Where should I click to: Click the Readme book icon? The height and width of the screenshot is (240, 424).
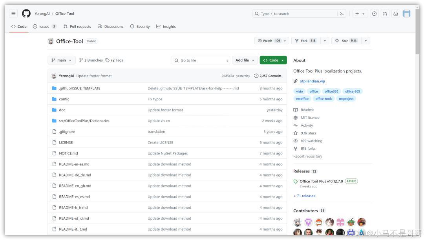[296, 110]
